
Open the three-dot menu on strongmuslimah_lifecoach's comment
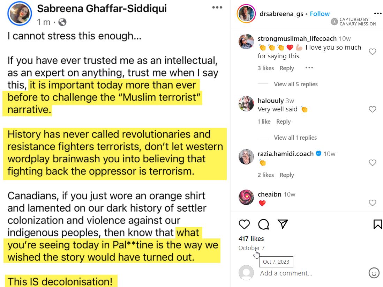click(x=309, y=67)
